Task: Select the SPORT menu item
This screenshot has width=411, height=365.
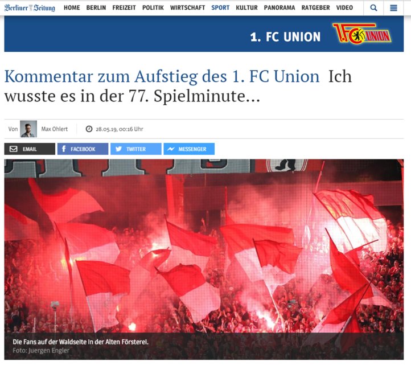Action: coord(220,8)
